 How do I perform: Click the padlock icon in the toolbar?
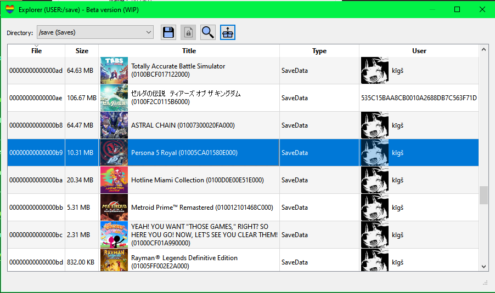(x=188, y=32)
